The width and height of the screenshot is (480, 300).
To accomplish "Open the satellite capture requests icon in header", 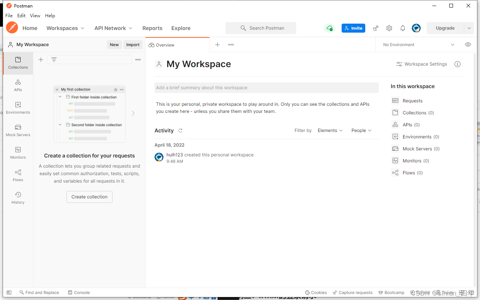I will (376, 28).
